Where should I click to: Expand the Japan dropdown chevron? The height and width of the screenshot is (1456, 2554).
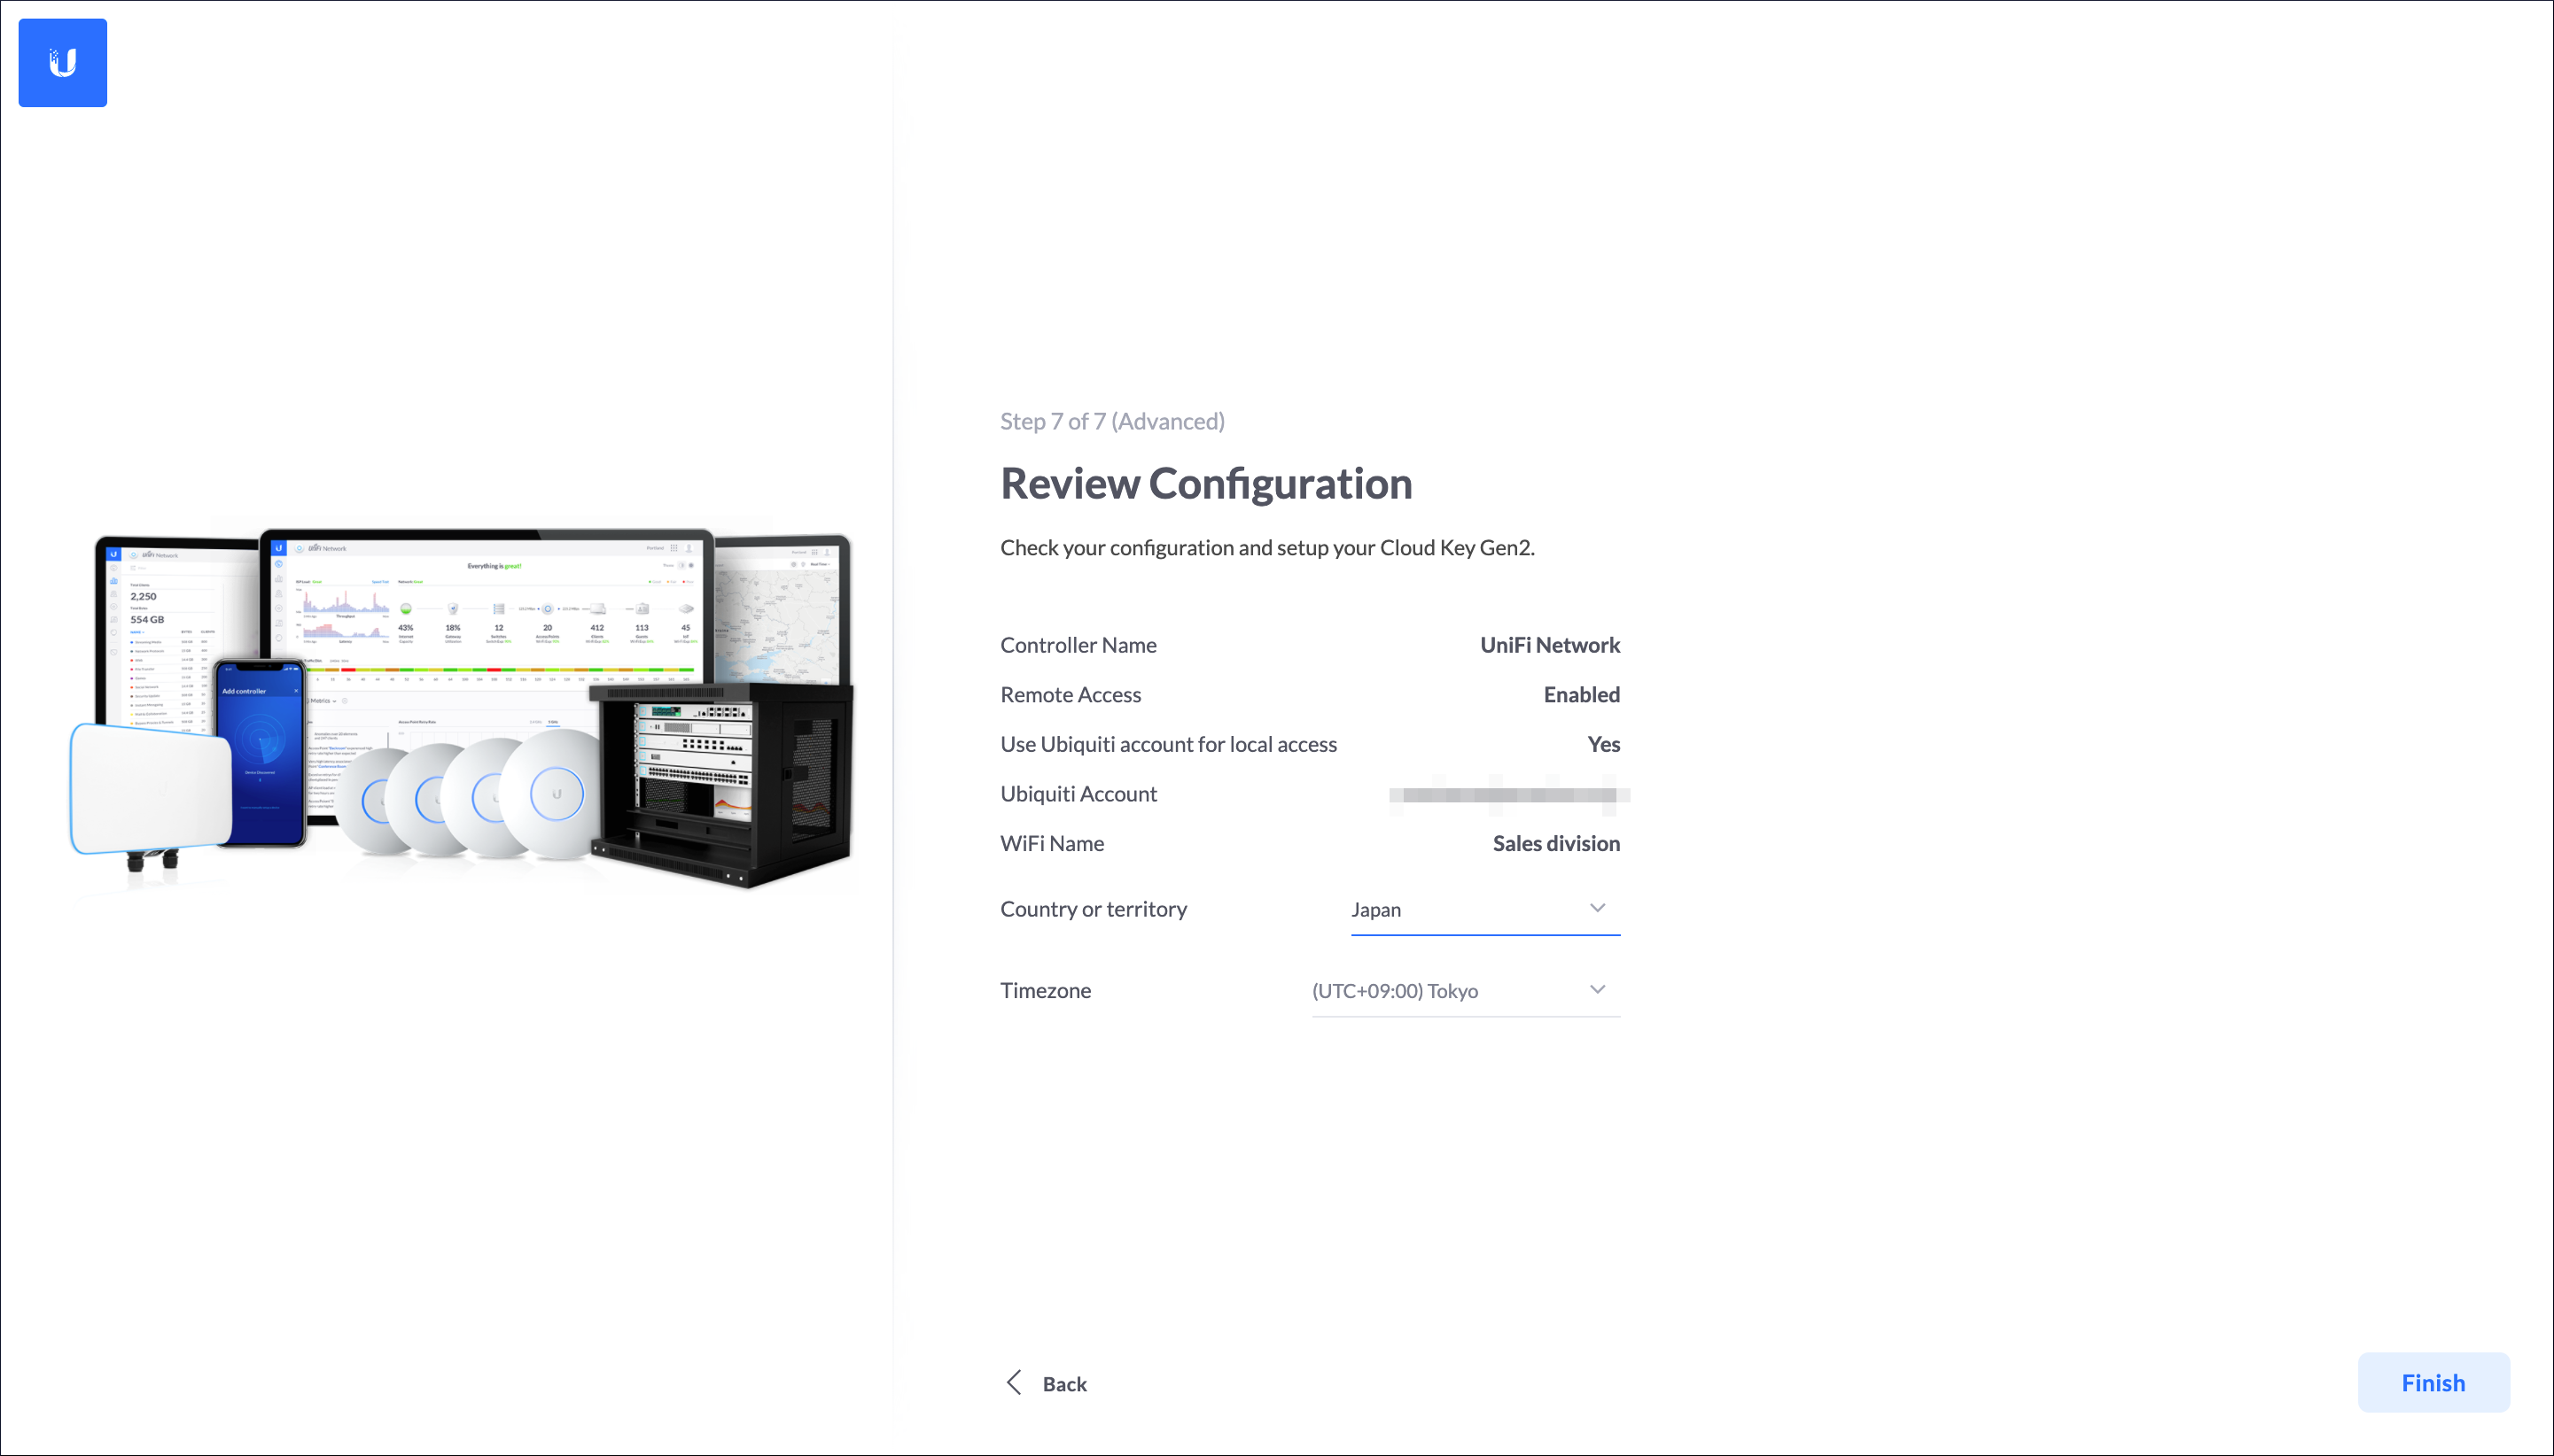tap(1598, 908)
